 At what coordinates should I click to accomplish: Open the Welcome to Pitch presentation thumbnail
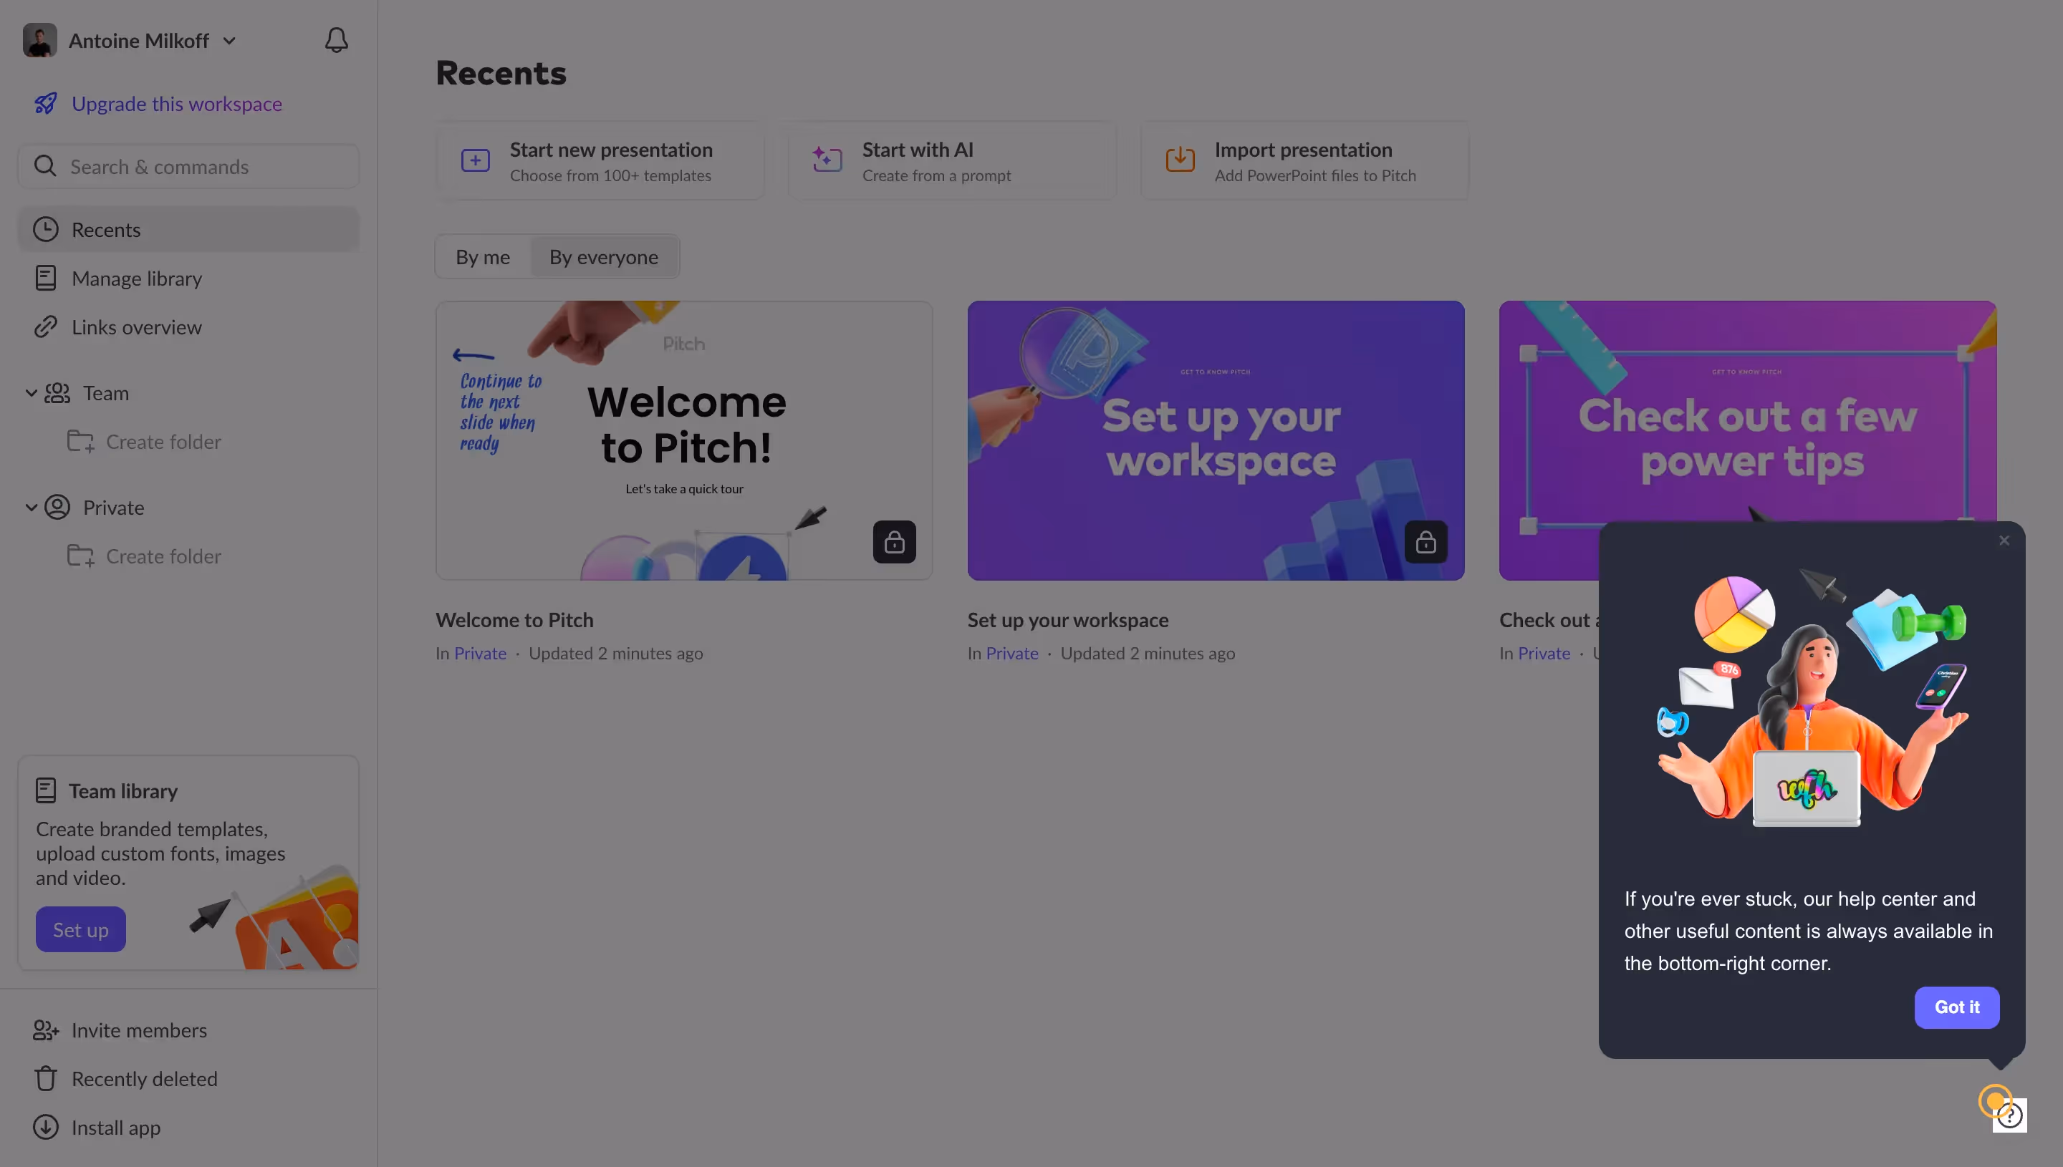(x=684, y=440)
